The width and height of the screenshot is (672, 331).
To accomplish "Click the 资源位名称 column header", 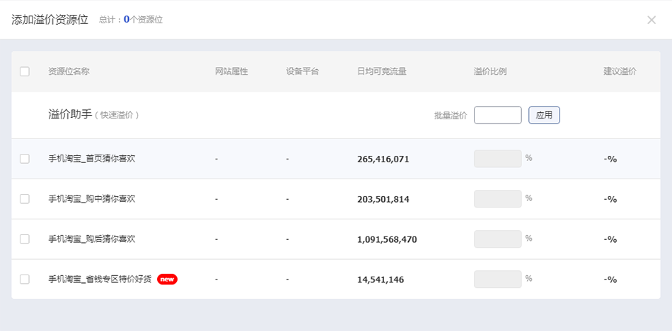I will point(69,71).
